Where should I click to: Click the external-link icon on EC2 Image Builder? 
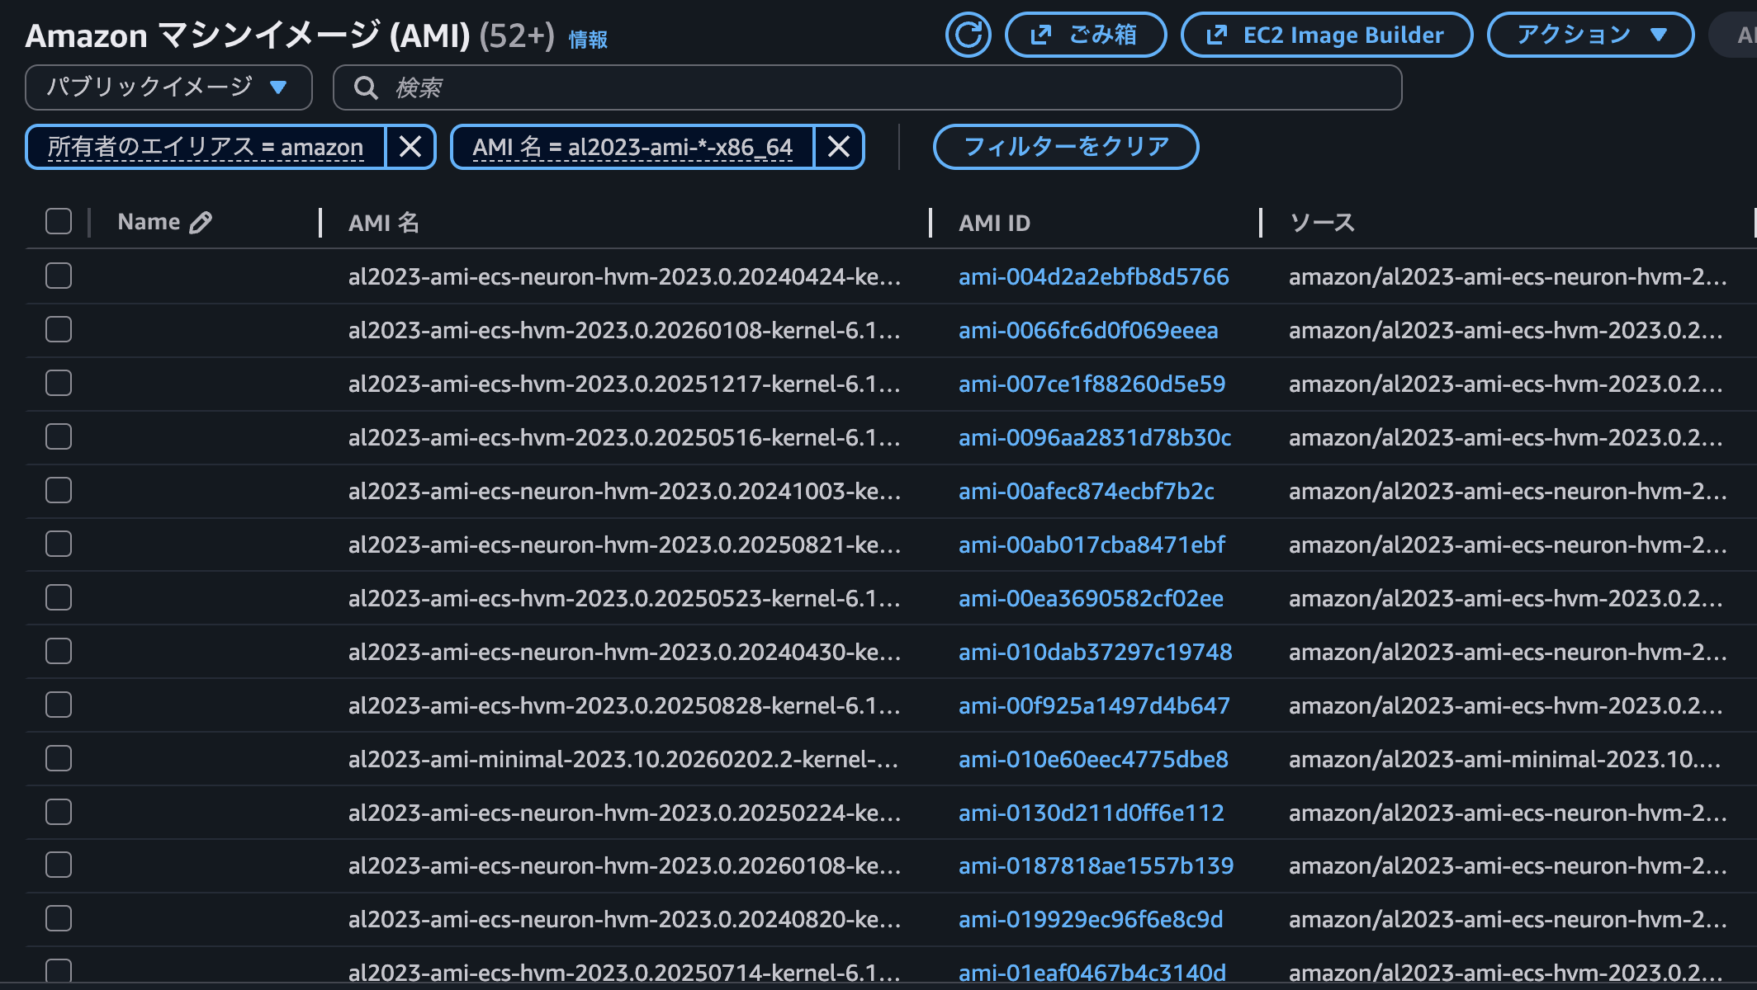tap(1216, 35)
